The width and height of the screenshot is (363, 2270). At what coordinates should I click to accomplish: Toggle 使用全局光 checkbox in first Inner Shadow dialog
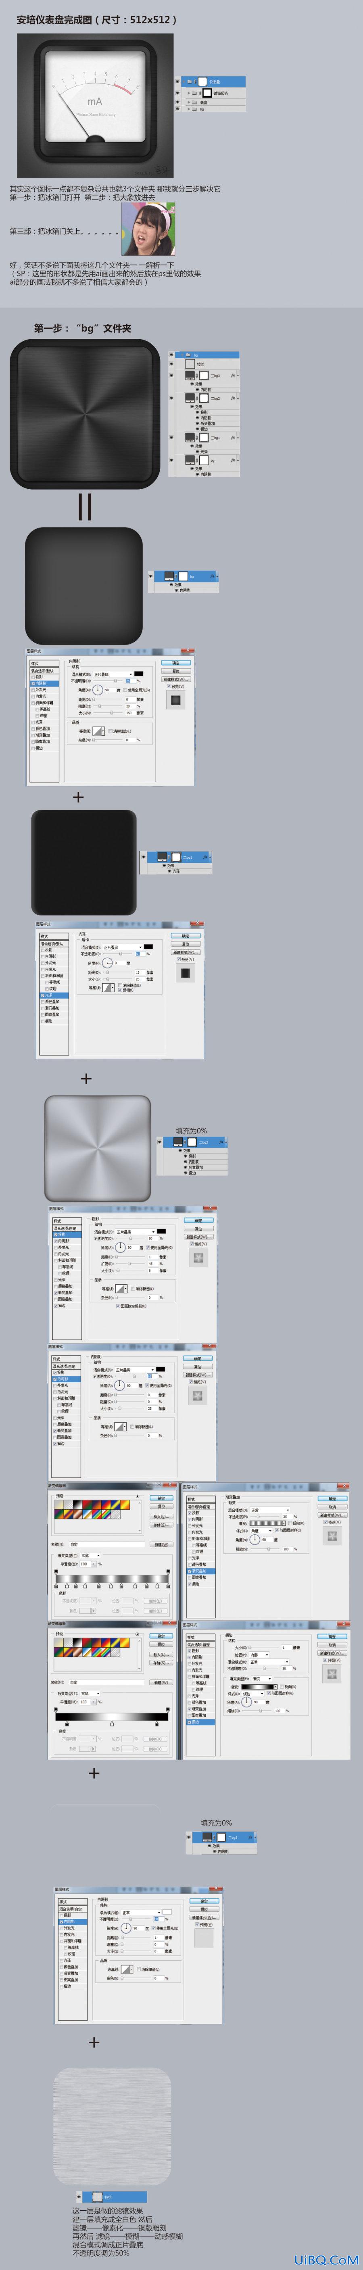tap(125, 690)
